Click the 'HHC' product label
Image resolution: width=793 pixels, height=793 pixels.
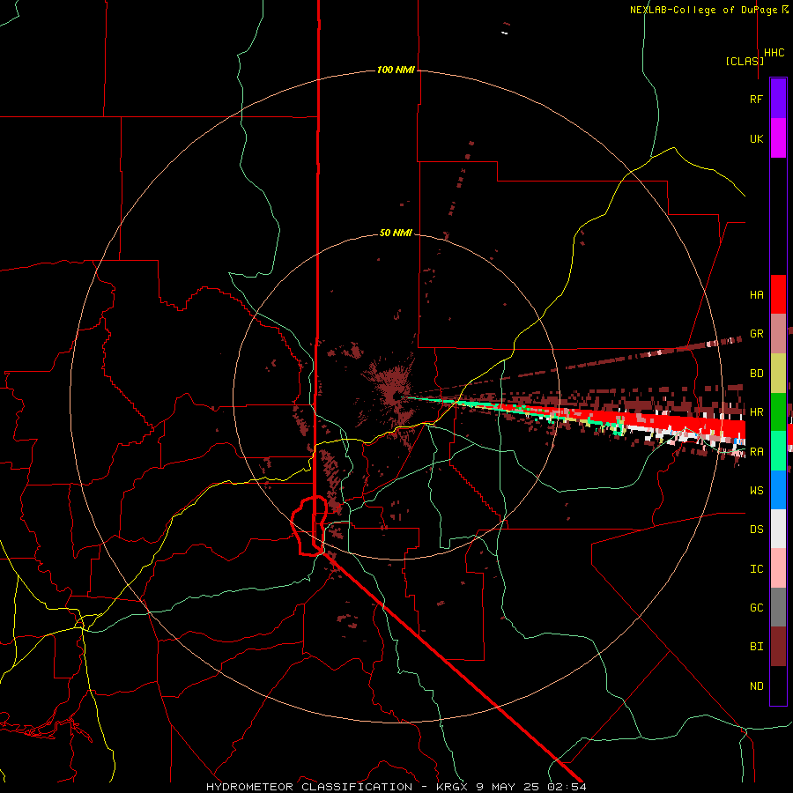click(774, 53)
